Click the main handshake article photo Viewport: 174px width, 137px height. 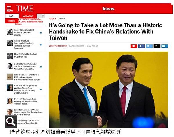pyautogui.click(x=108, y=90)
